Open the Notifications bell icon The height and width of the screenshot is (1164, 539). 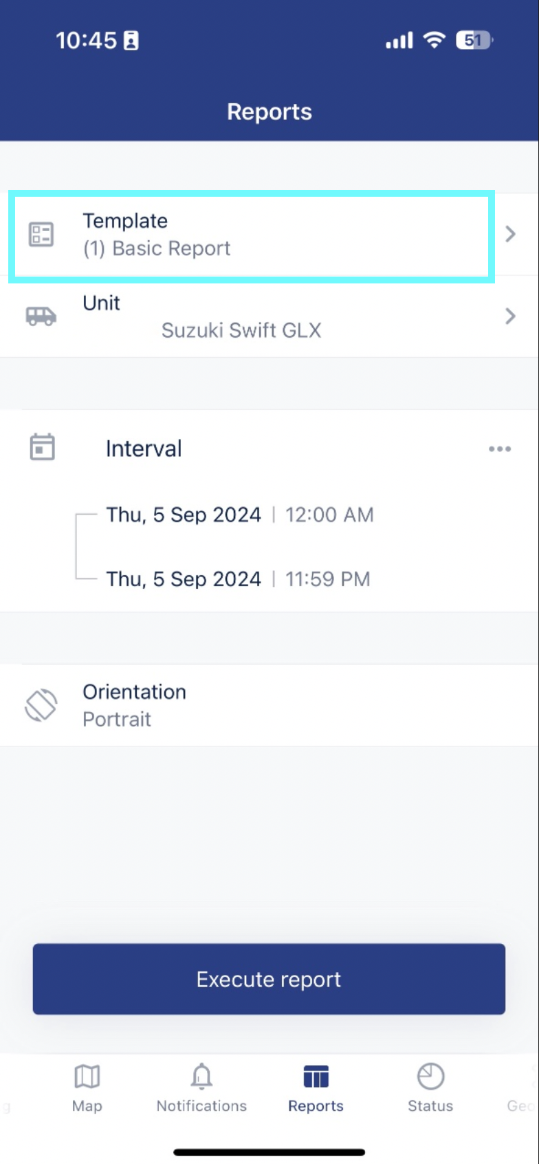pyautogui.click(x=201, y=1077)
